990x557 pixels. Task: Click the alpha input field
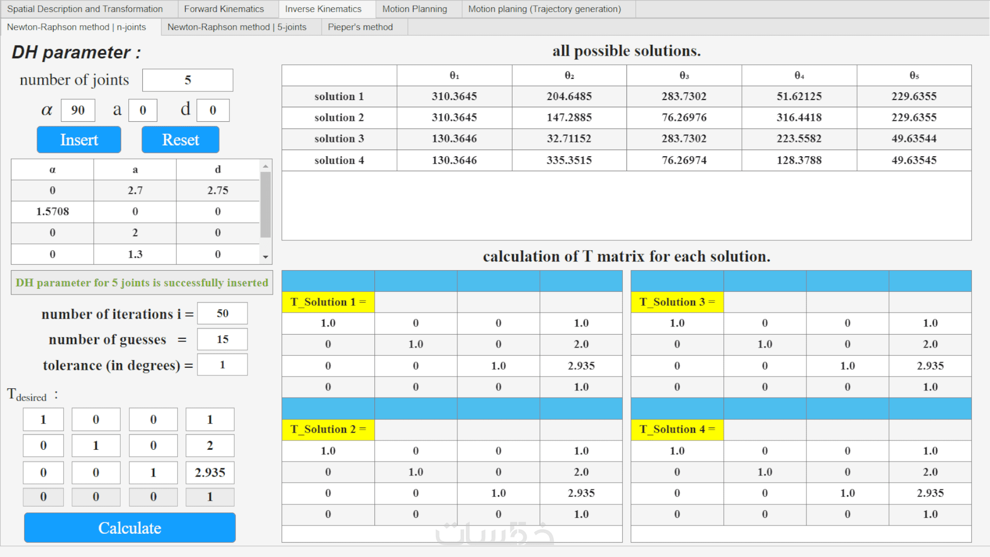click(78, 110)
